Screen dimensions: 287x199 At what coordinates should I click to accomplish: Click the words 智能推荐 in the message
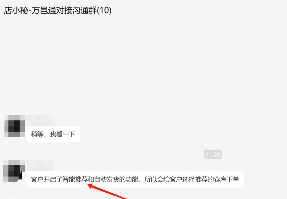click(x=75, y=179)
